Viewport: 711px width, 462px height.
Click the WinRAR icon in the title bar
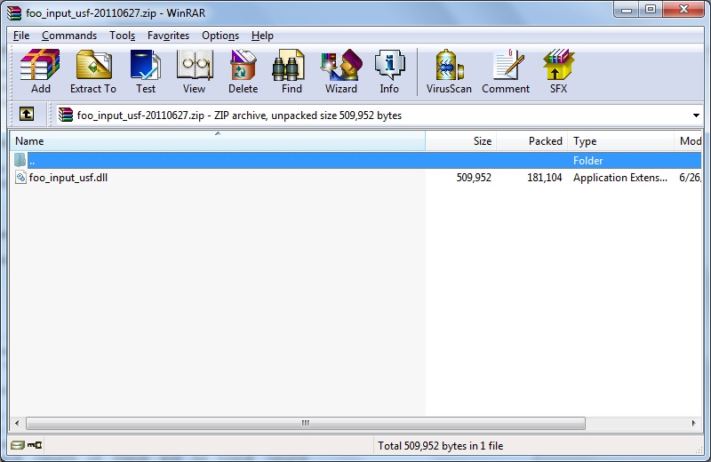point(14,12)
